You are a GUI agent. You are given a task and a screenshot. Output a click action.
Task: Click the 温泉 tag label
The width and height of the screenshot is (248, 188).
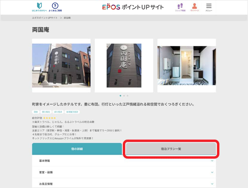tap(35, 112)
